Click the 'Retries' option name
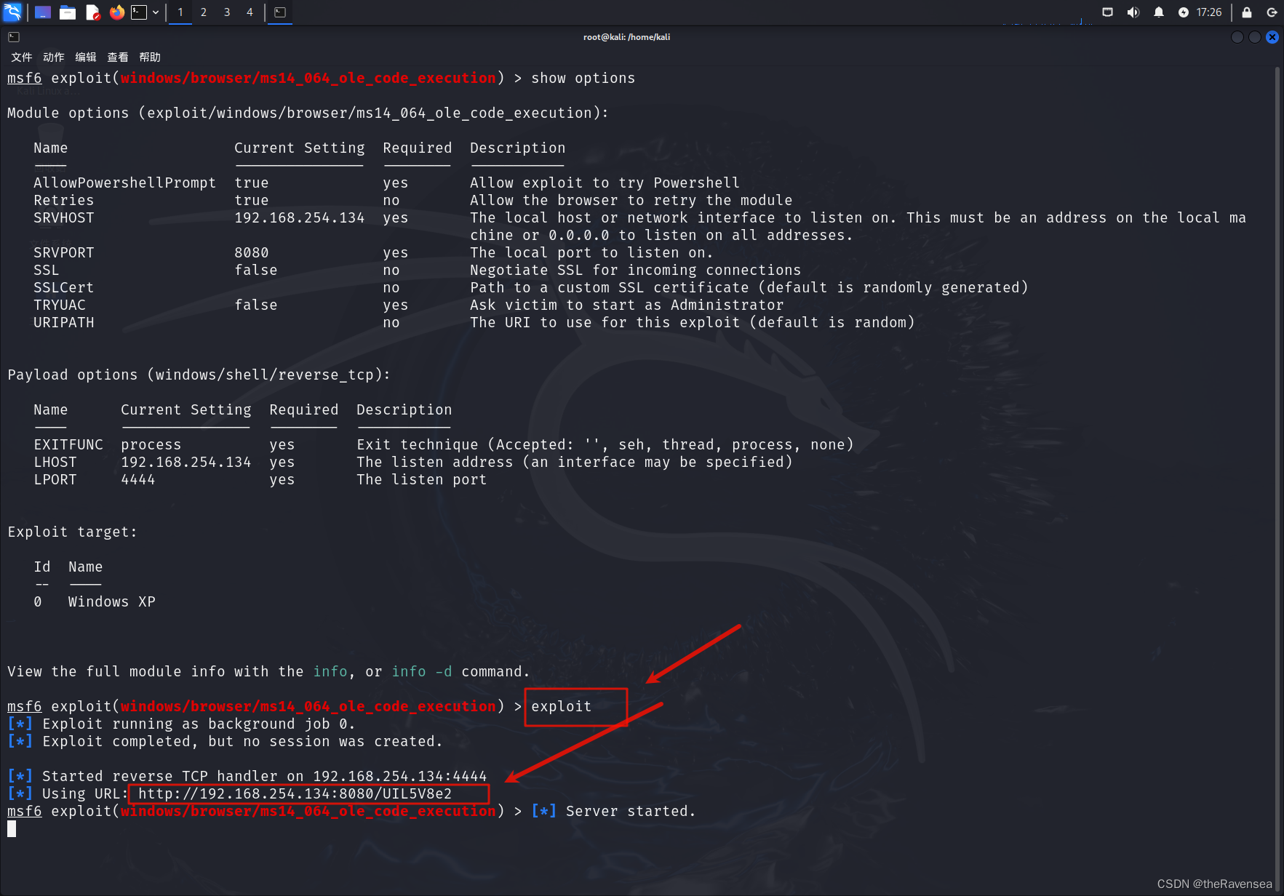This screenshot has height=896, width=1284. [64, 201]
